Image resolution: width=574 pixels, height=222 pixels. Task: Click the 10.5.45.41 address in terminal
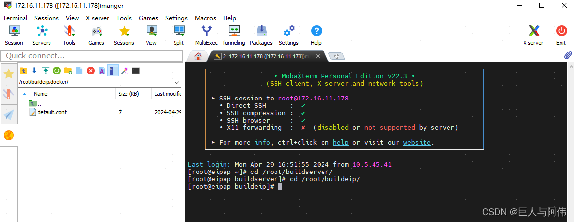point(372,165)
